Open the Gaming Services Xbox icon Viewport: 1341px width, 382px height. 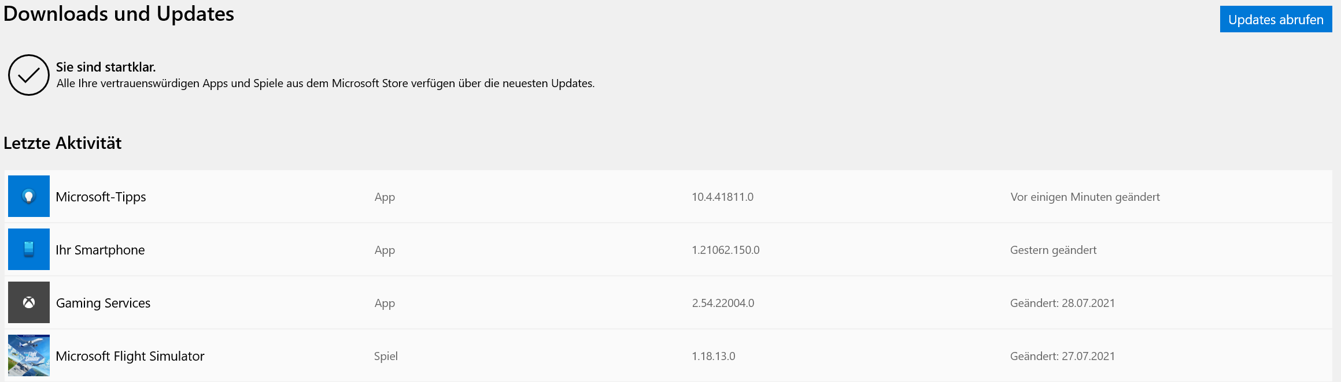[x=29, y=302]
